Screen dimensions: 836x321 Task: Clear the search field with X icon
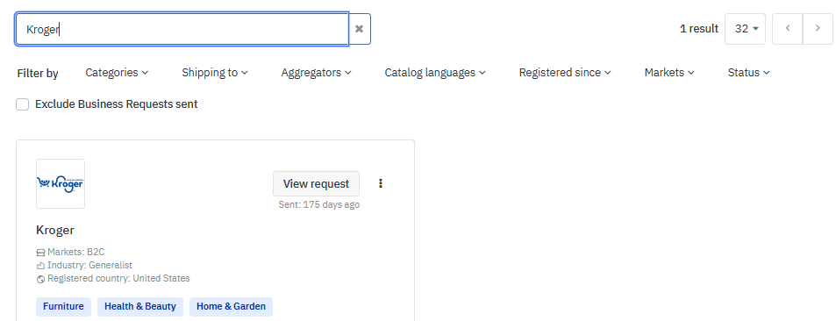pyautogui.click(x=360, y=29)
